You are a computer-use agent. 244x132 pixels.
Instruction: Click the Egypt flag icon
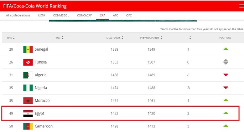click(x=28, y=113)
